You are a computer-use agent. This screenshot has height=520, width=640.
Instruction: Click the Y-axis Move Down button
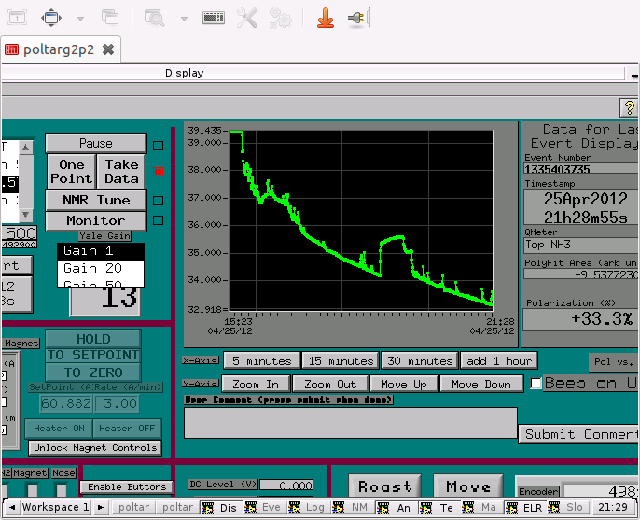pos(481,385)
